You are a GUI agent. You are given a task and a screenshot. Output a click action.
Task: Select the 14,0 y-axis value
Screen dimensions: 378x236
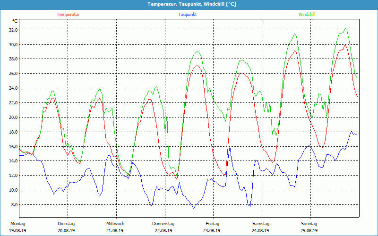(x=13, y=161)
